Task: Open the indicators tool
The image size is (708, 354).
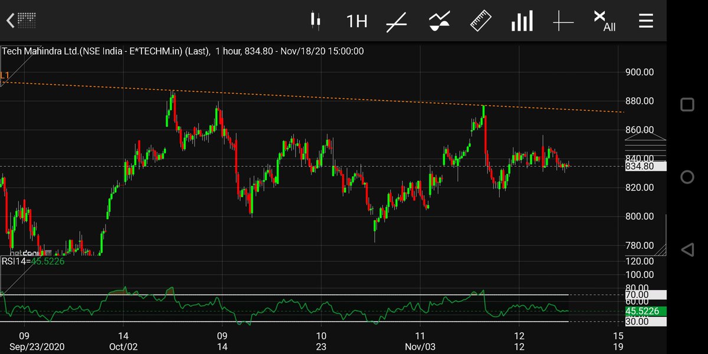Action: pyautogui.click(x=440, y=20)
